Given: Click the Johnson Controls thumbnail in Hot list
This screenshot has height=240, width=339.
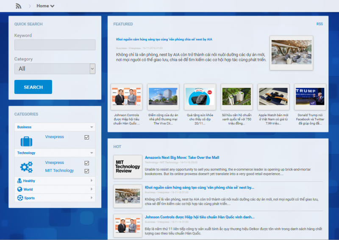Looking at the screenshot, I should point(128,226).
